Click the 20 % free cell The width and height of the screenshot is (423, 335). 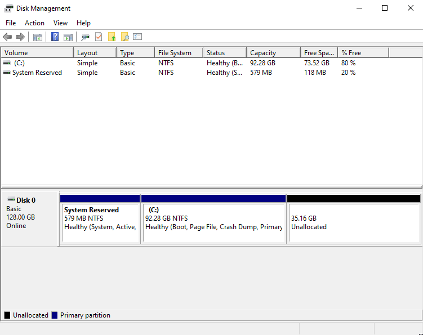click(x=348, y=73)
